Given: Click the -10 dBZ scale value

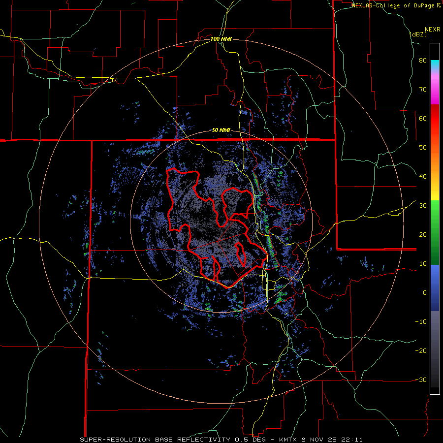Looking at the screenshot, I should [x=421, y=322].
